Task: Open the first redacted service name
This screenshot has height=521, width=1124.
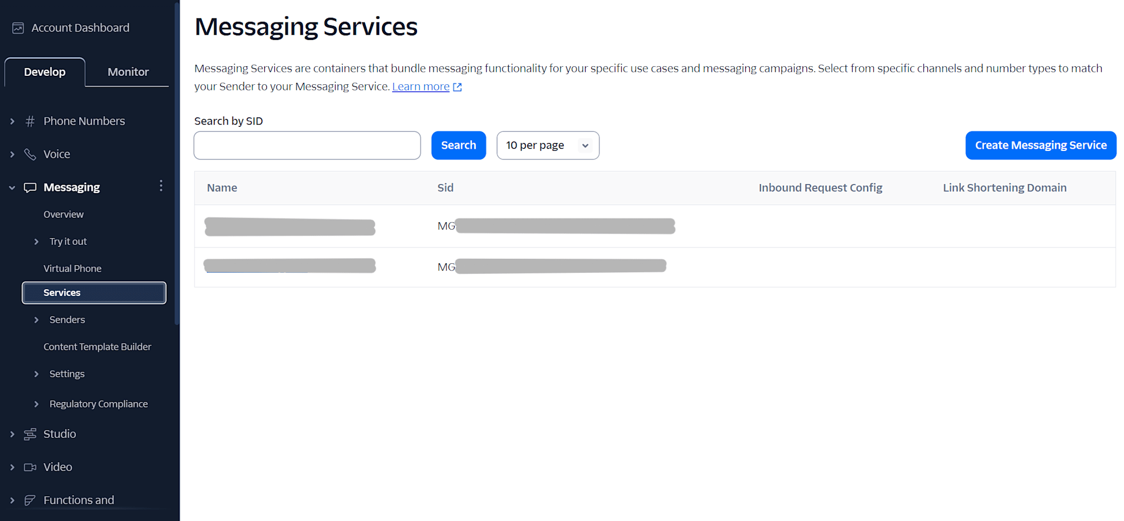Action: 290,227
